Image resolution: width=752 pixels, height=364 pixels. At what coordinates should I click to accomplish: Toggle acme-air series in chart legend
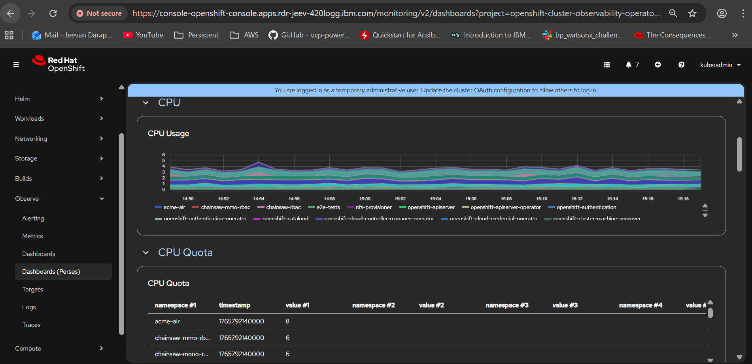pos(174,207)
